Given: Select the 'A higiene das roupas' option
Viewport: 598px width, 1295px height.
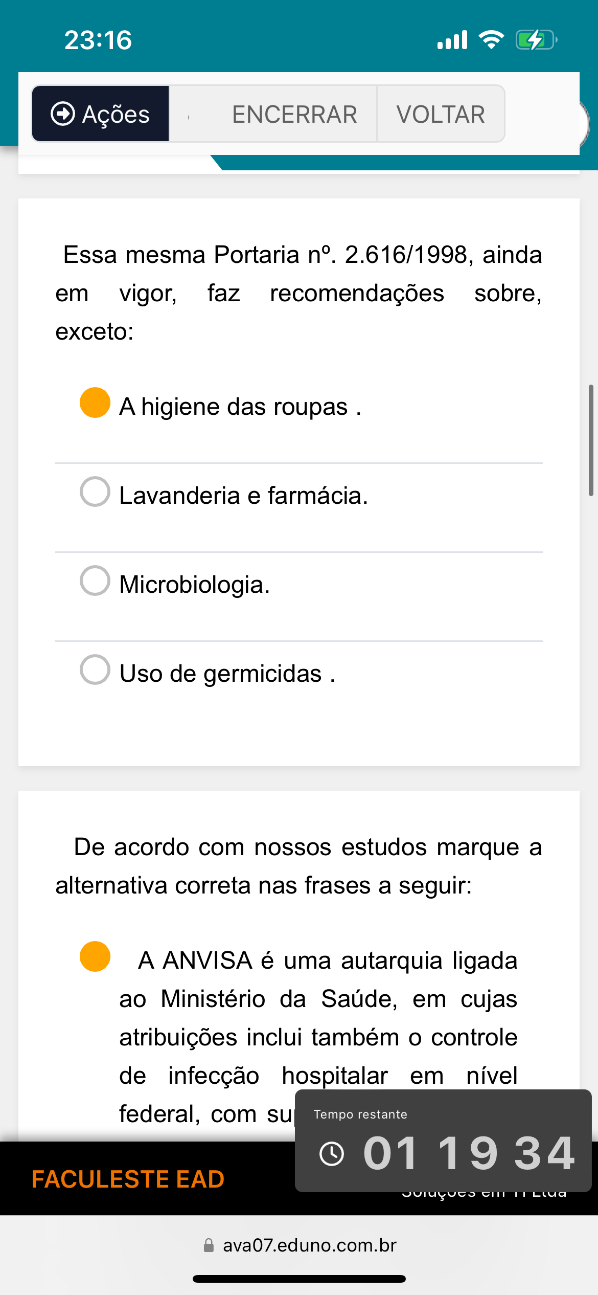Looking at the screenshot, I should [95, 403].
